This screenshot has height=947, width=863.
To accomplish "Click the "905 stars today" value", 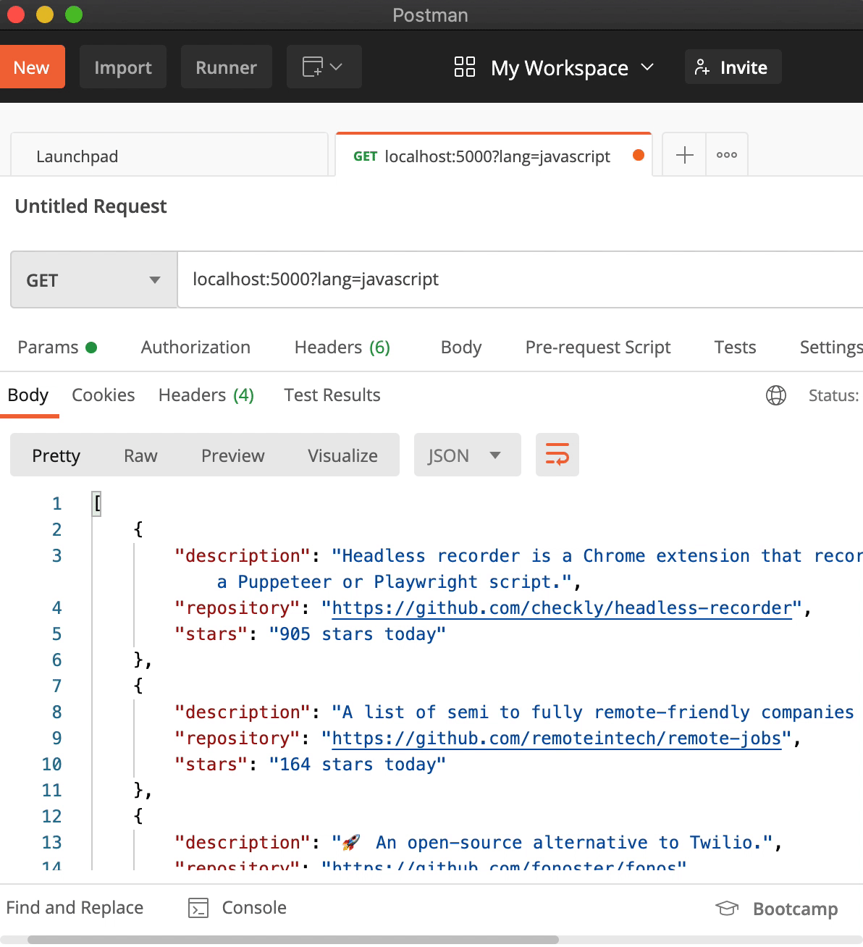I will tap(357, 634).
